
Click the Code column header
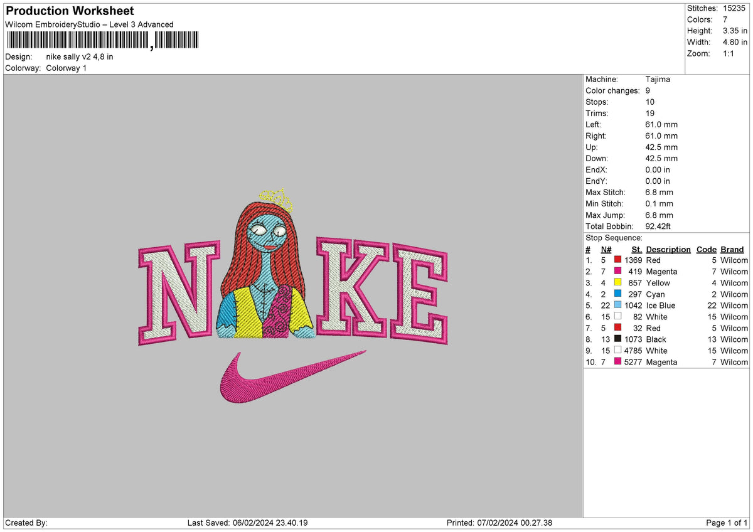[706, 249]
